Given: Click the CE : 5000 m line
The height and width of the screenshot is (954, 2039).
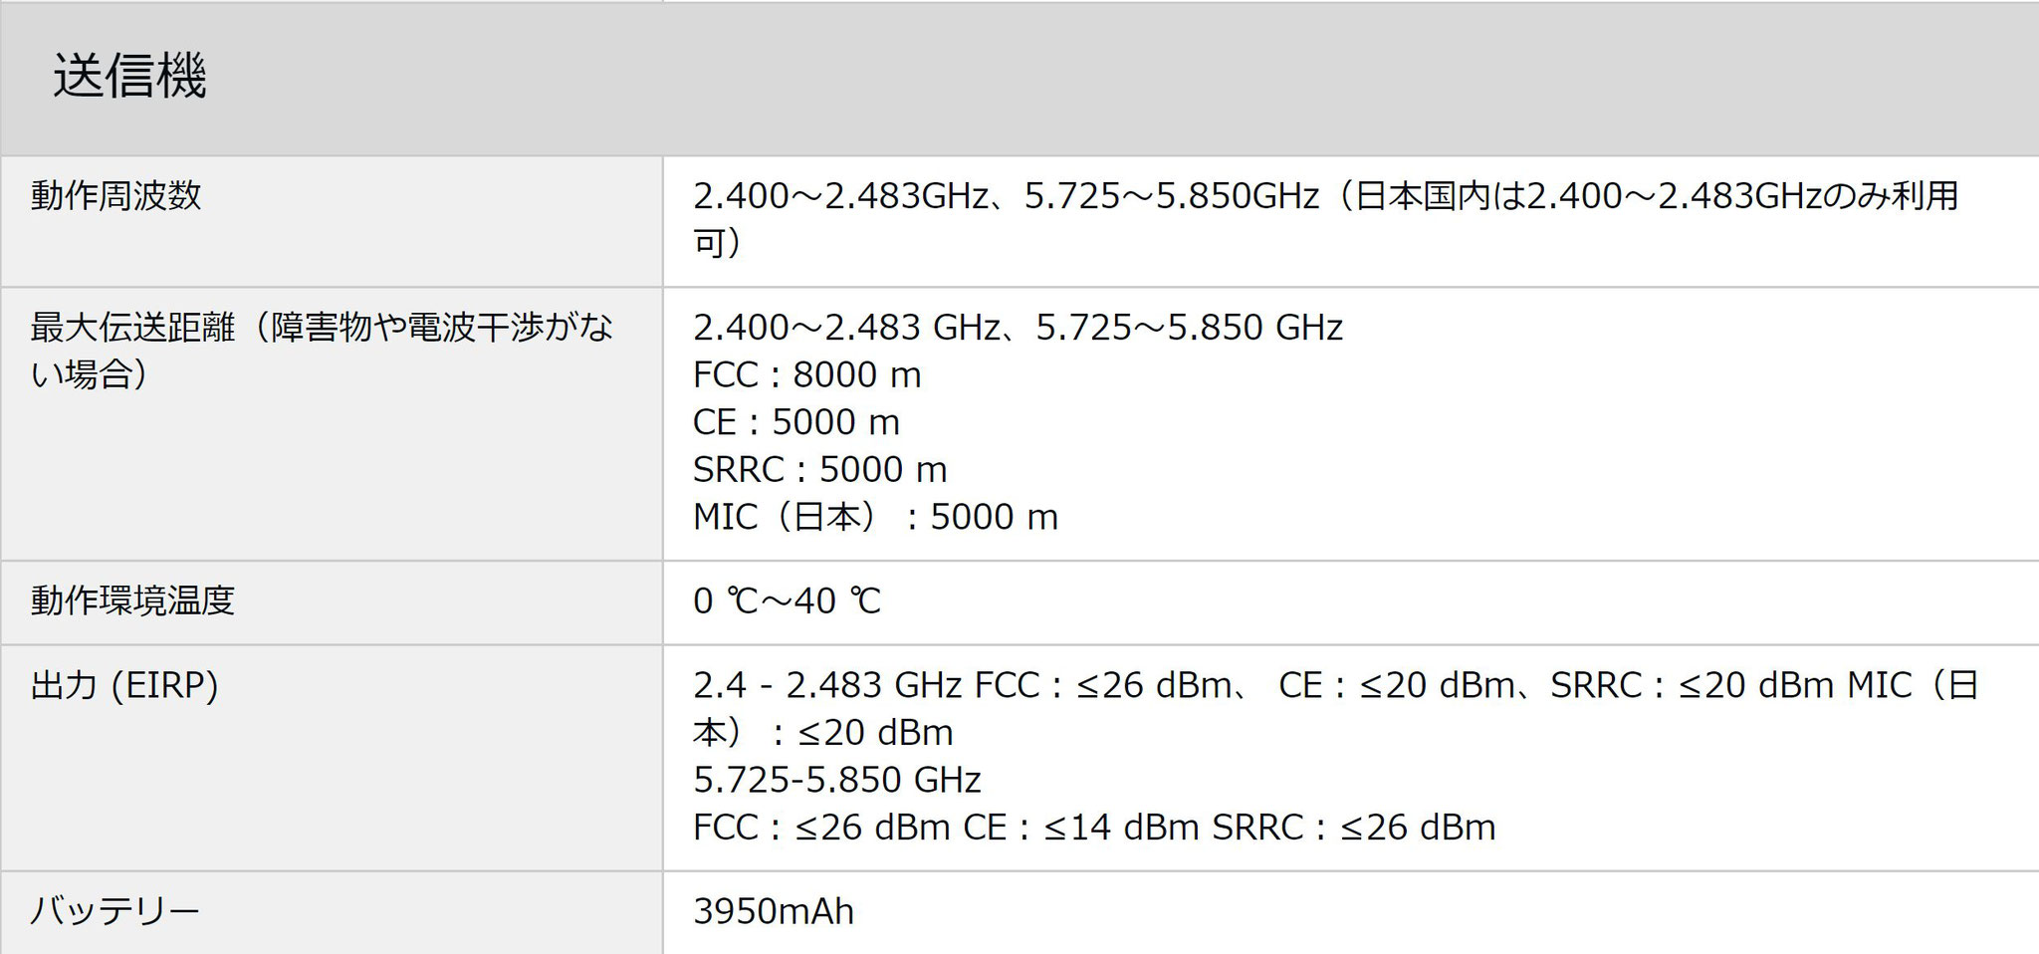Looking at the screenshot, I should 796,422.
